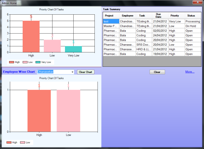
Task: Click the Low legend swatch in the employee chart
Action: click(x=22, y=143)
